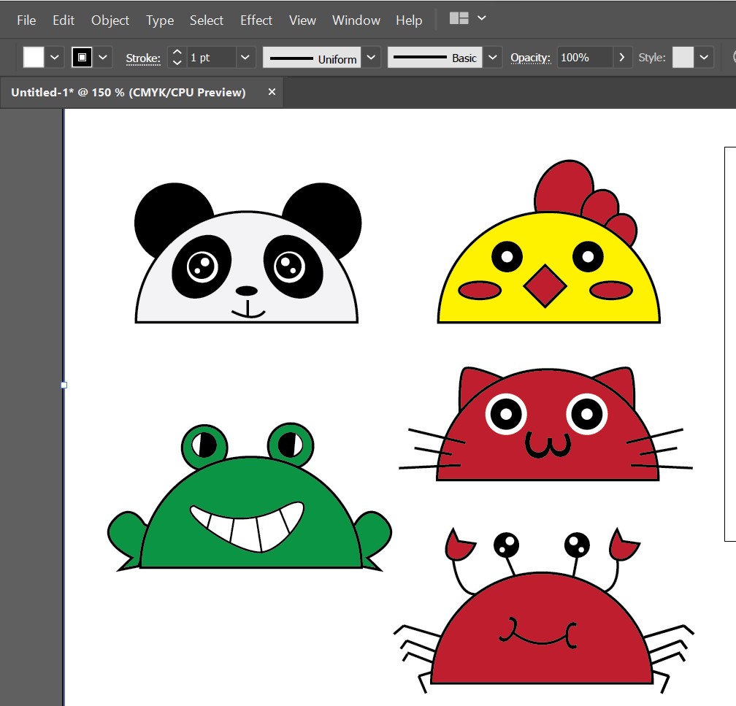The height and width of the screenshot is (706, 736).
Task: Click the stroke weight stepper arrows
Action: click(x=177, y=57)
